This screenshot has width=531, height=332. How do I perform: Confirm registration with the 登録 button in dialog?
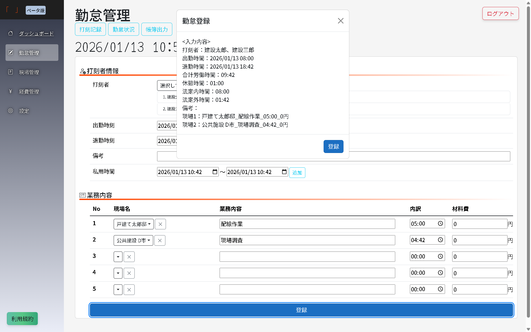(333, 146)
